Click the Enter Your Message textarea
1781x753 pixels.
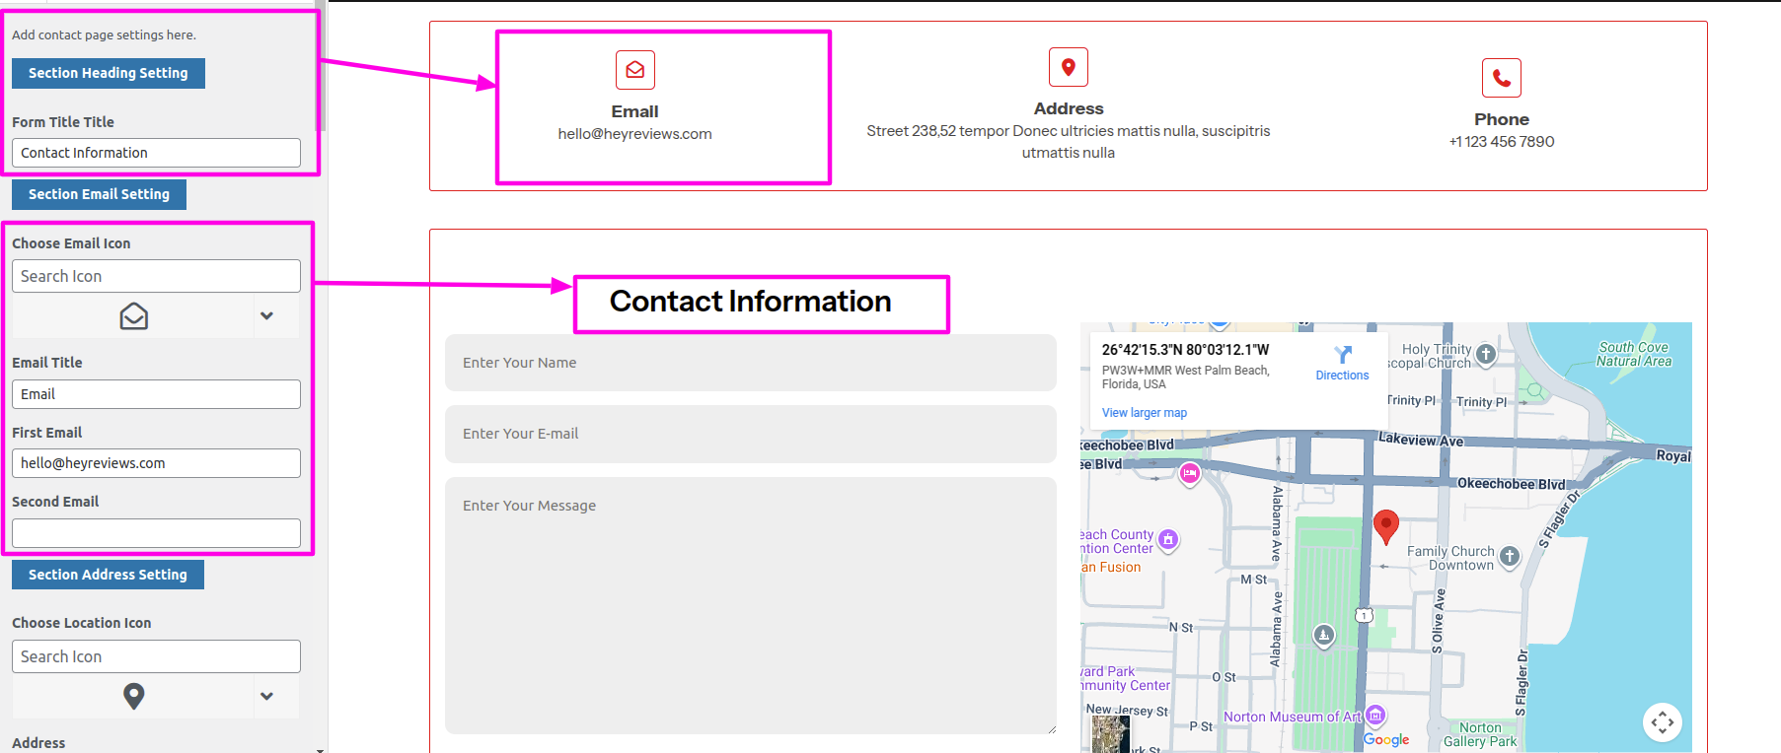750,605
